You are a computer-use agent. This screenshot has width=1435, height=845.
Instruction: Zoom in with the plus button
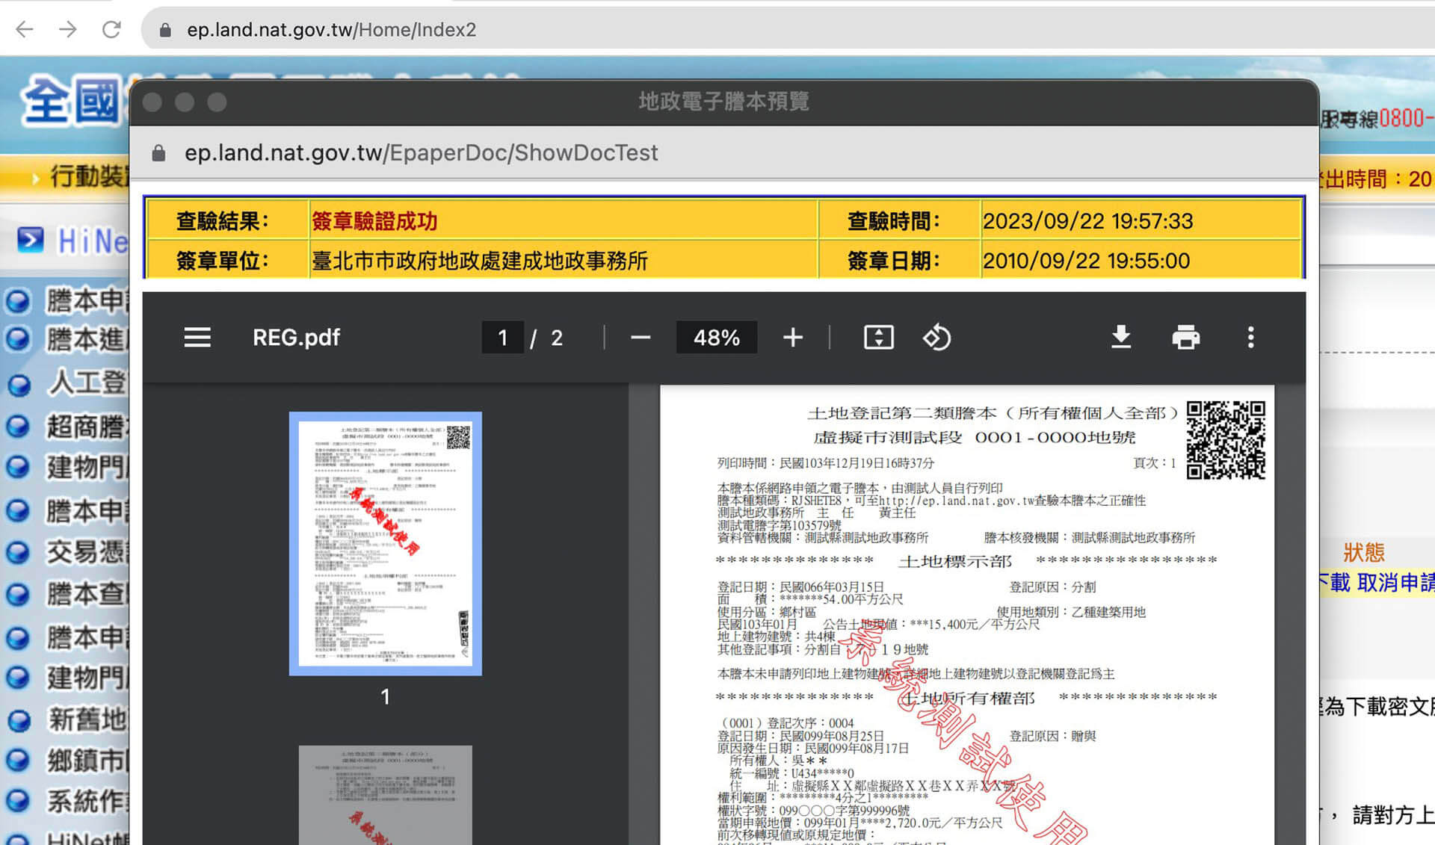tap(792, 338)
